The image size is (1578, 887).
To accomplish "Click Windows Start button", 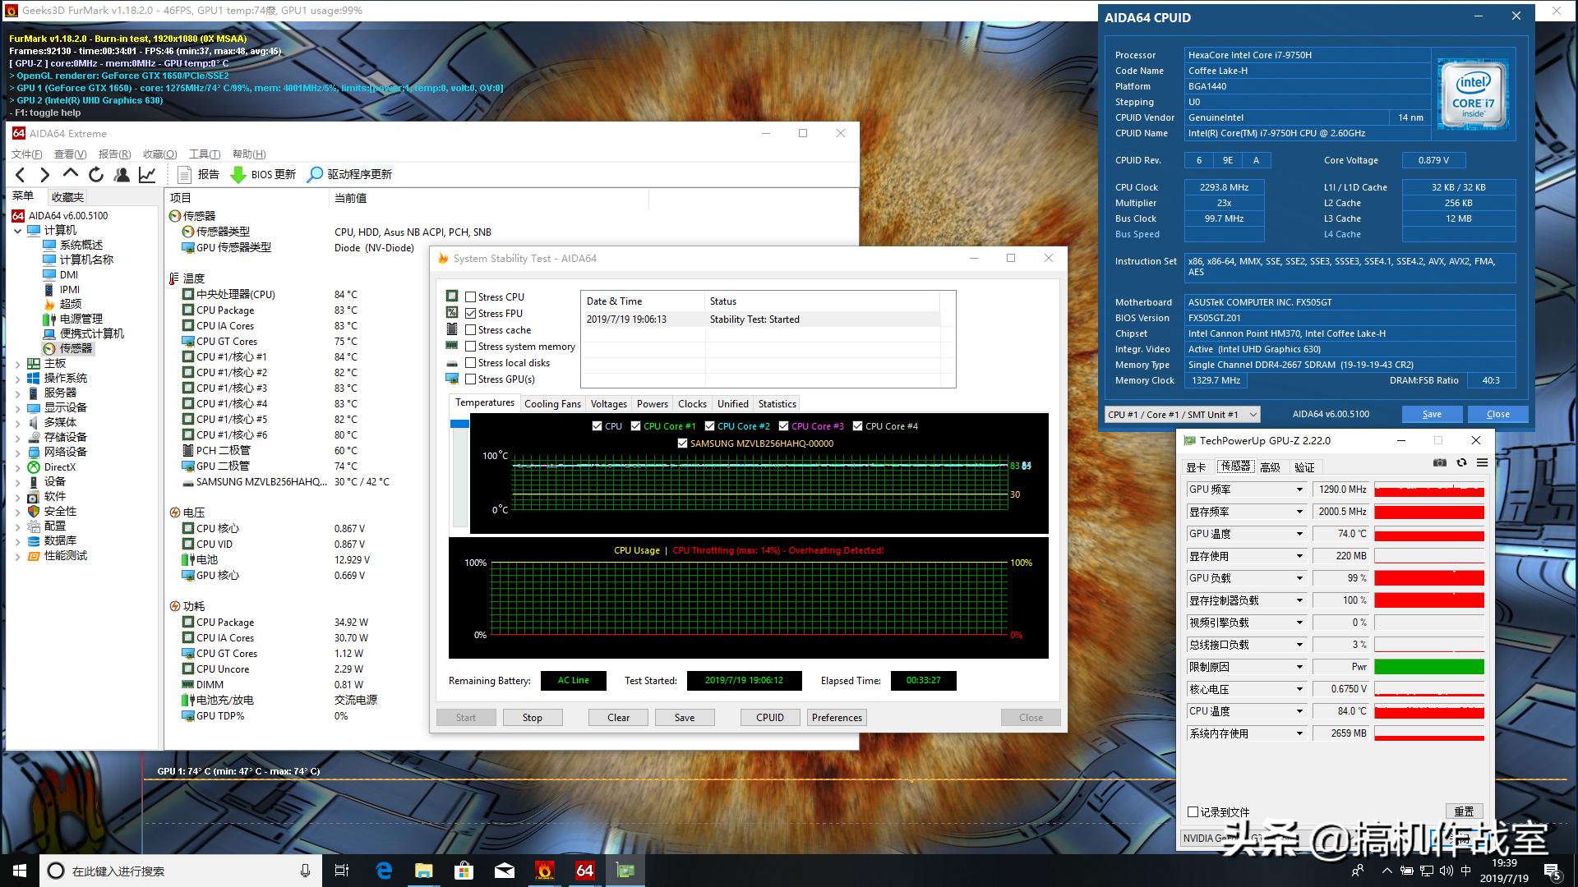I will (20, 871).
